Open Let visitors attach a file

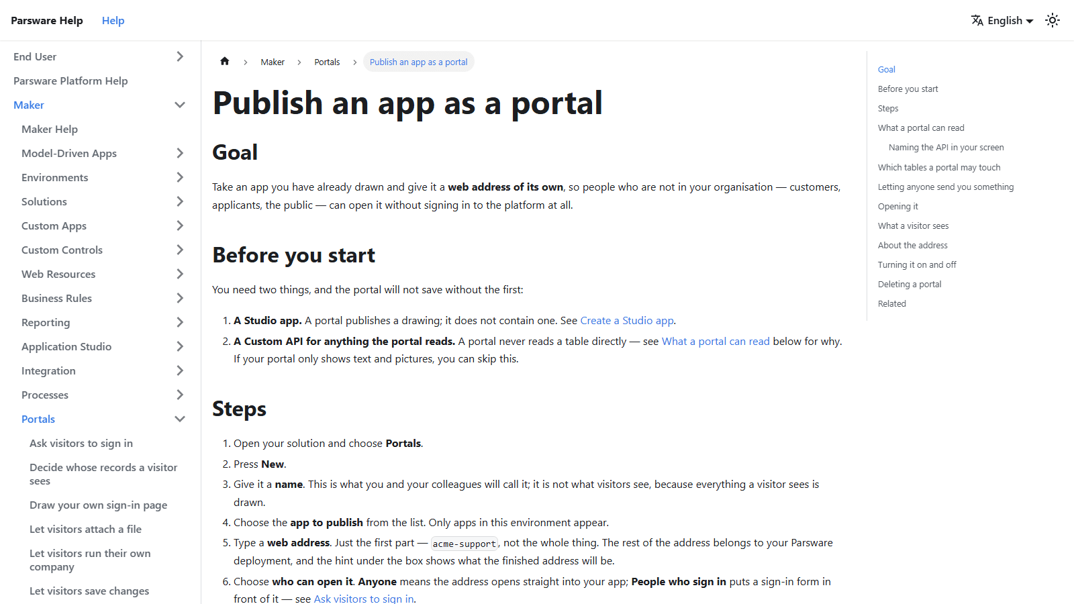(86, 529)
